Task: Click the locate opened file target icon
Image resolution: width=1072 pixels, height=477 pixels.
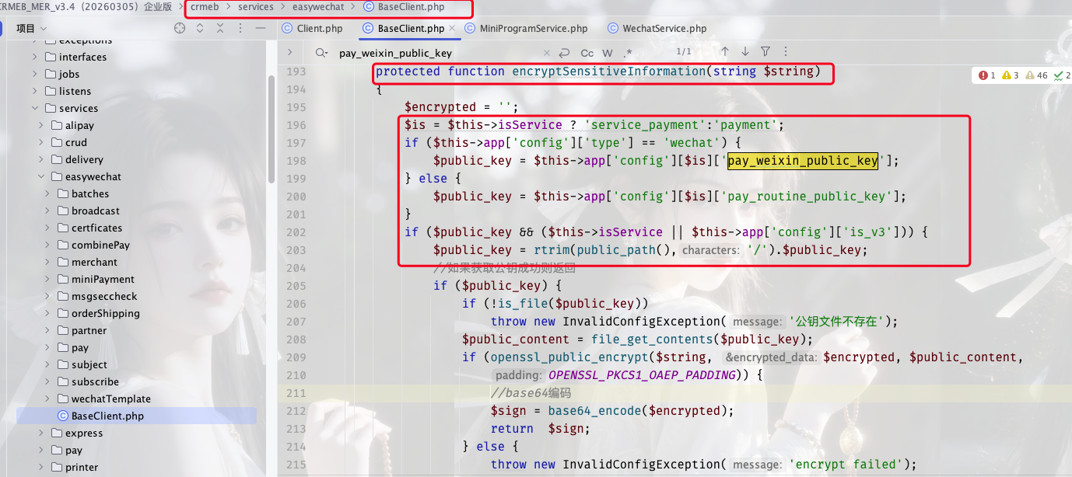Action: coord(180,28)
